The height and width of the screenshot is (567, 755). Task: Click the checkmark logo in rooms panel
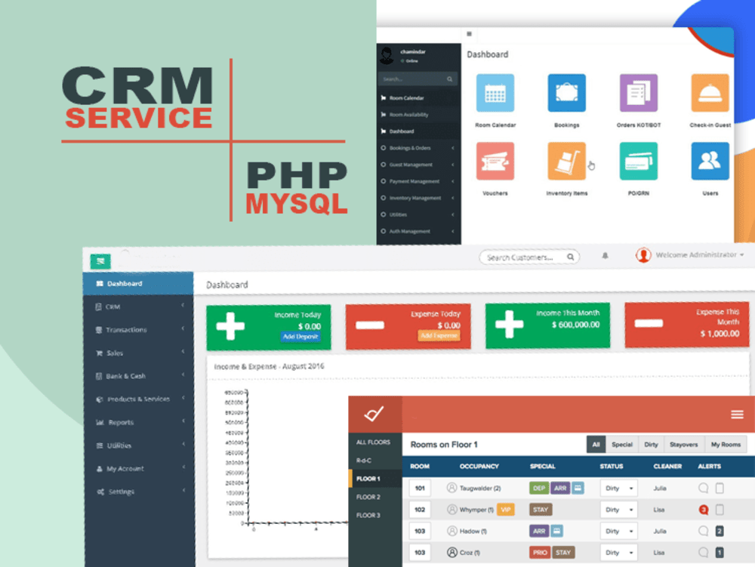374,414
